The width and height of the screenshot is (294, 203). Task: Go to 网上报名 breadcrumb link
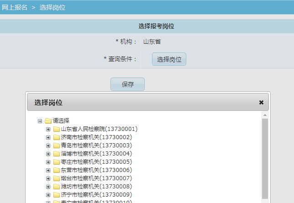[15, 7]
